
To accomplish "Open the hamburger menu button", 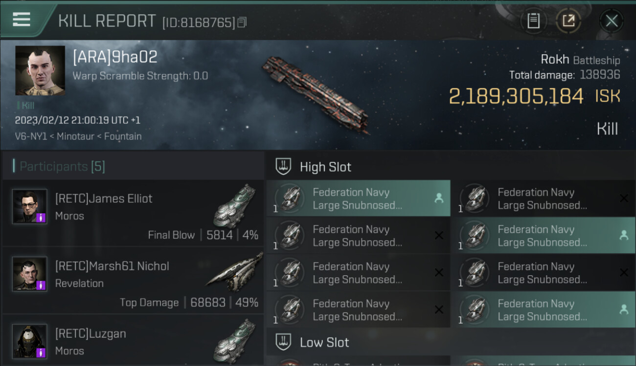I will (22, 20).
